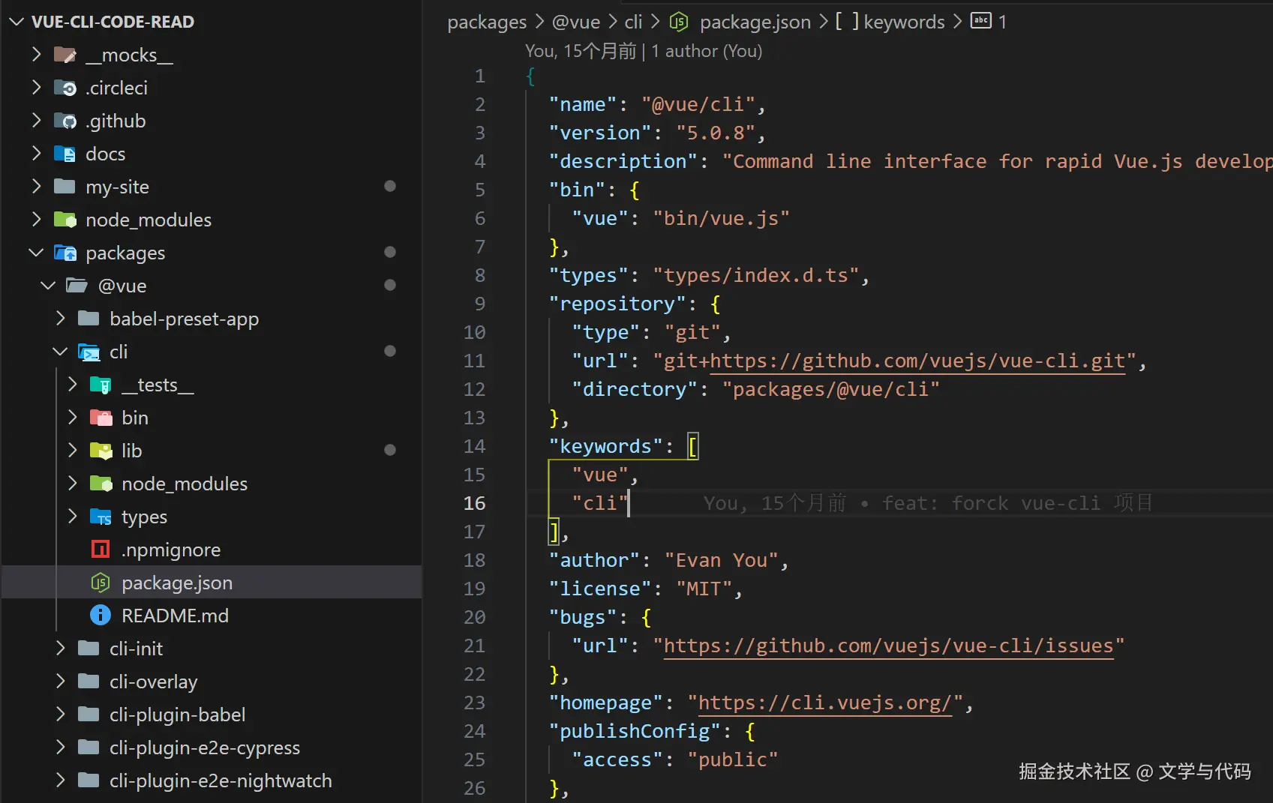Viewport: 1273px width, 803px height.
Task: Expand the cli-plugin-babel folder
Action: click(60, 715)
